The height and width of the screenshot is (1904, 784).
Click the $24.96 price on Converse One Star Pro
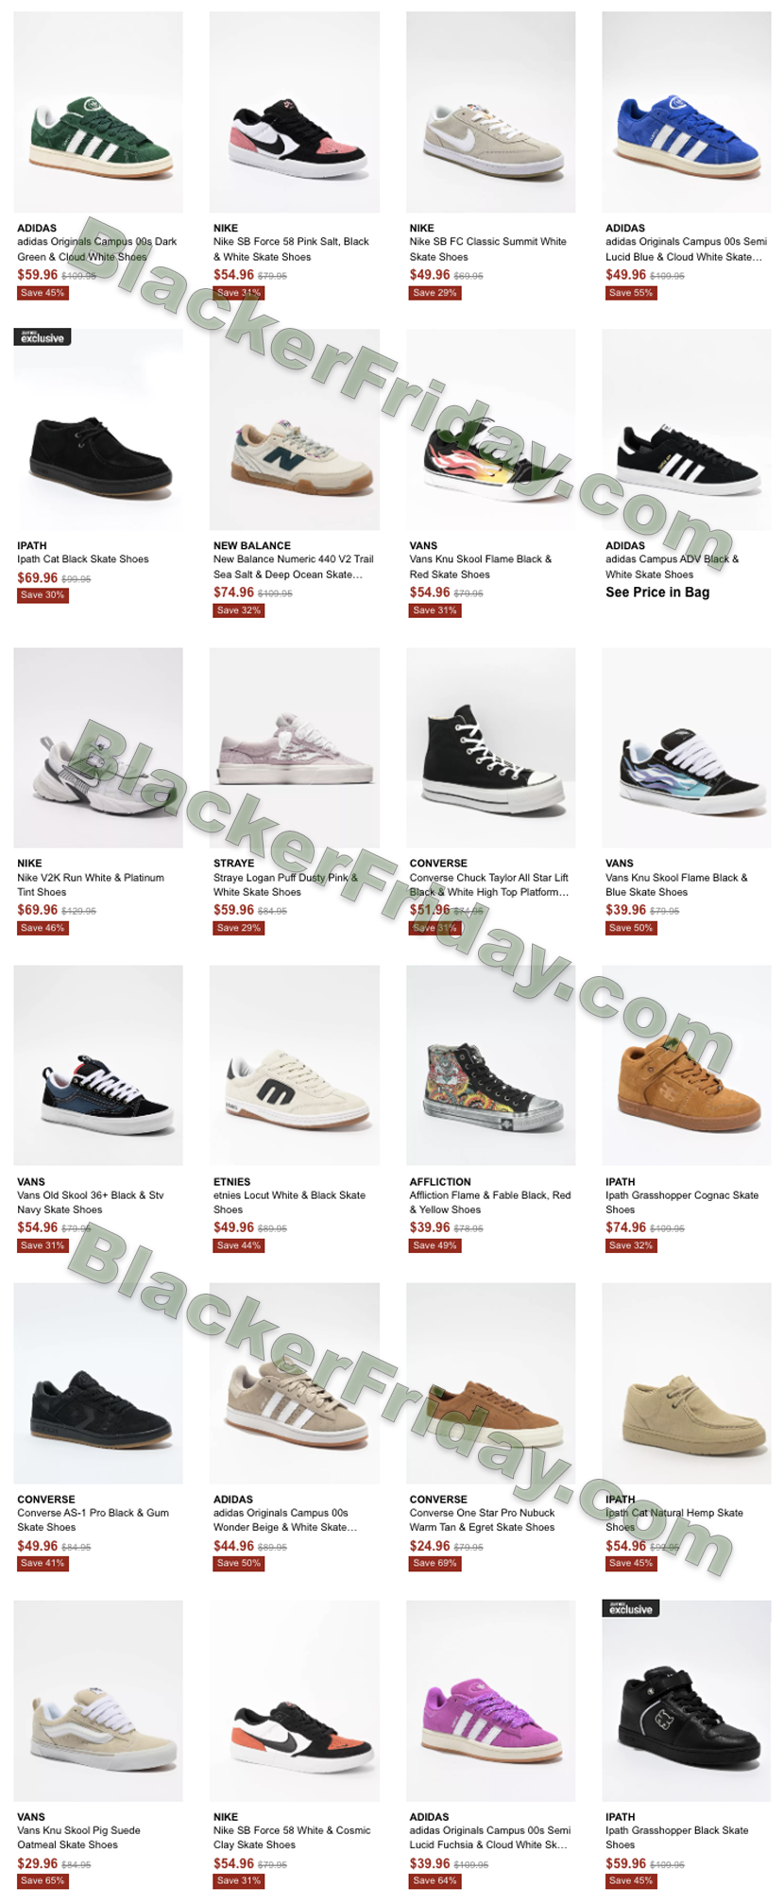[430, 1546]
